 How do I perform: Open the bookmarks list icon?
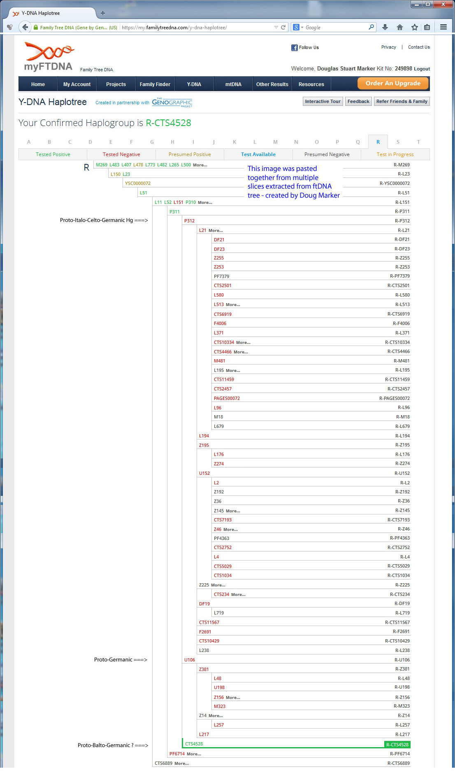pyautogui.click(x=427, y=27)
